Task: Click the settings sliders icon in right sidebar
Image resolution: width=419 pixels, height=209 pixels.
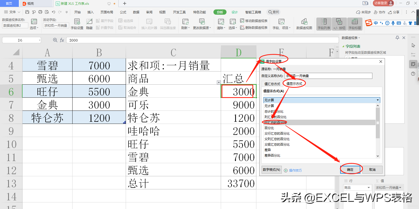Action: click(x=413, y=55)
